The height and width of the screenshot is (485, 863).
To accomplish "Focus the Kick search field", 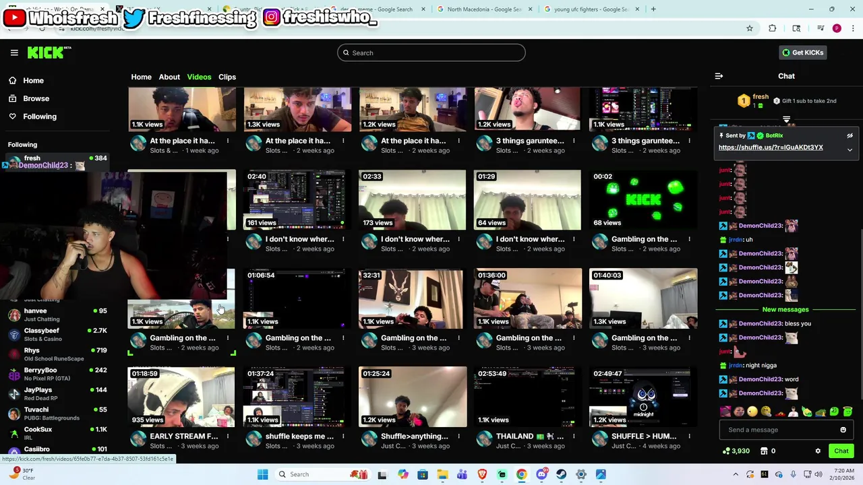I will pyautogui.click(x=431, y=53).
